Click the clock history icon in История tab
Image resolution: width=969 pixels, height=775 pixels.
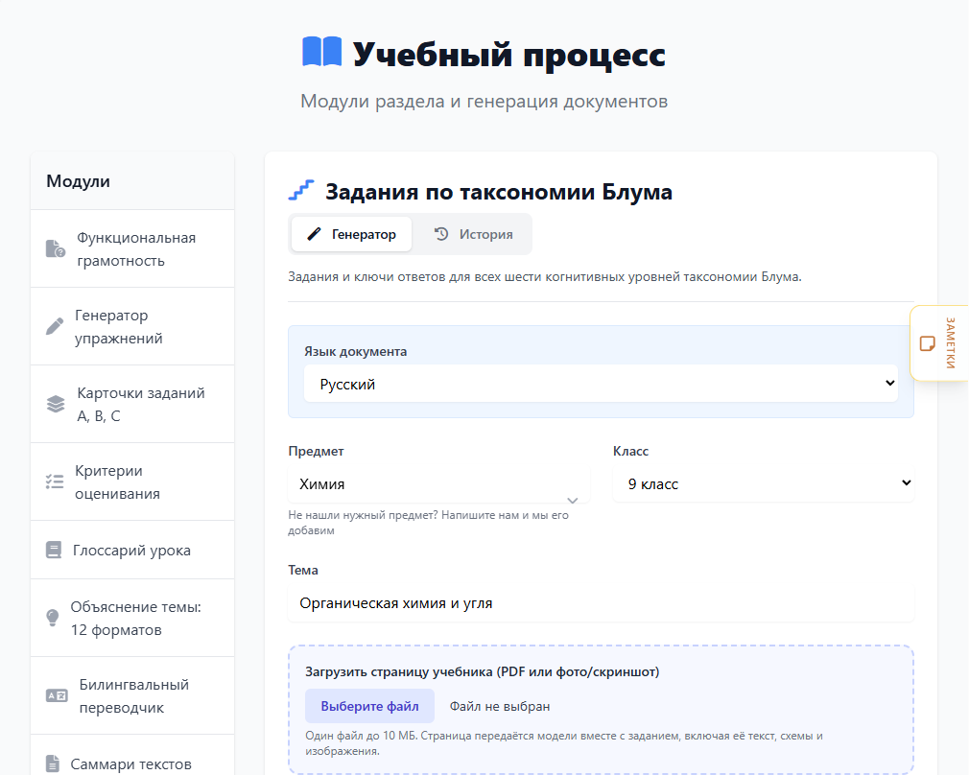pyautogui.click(x=441, y=234)
